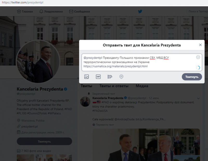Click the tweet text input field
This screenshot has width=208, height=161.
coord(142,62)
